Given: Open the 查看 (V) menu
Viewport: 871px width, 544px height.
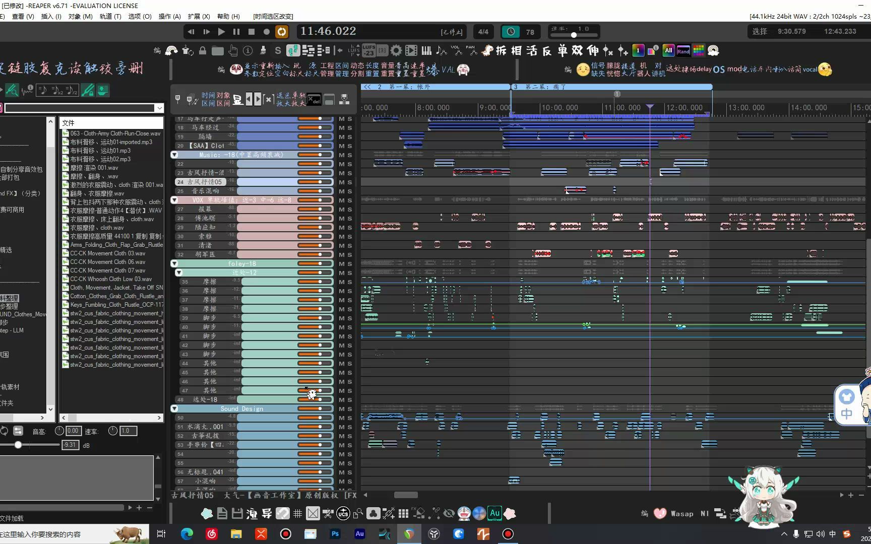Looking at the screenshot, I should pyautogui.click(x=23, y=16).
